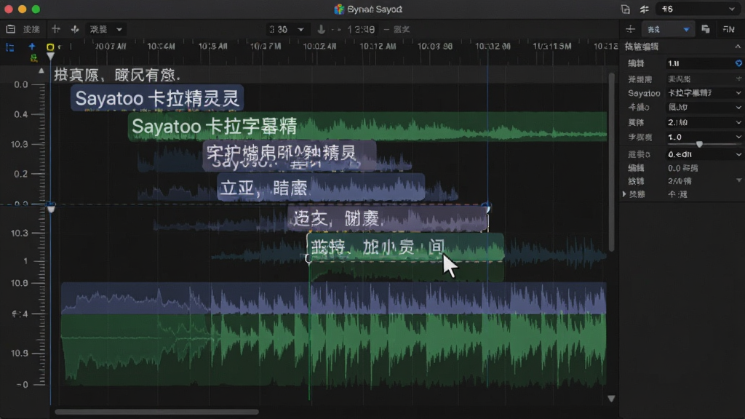745x419 pixels.
Task: Open the "3 36" dropdown in the center toolbar
Action: click(x=287, y=29)
